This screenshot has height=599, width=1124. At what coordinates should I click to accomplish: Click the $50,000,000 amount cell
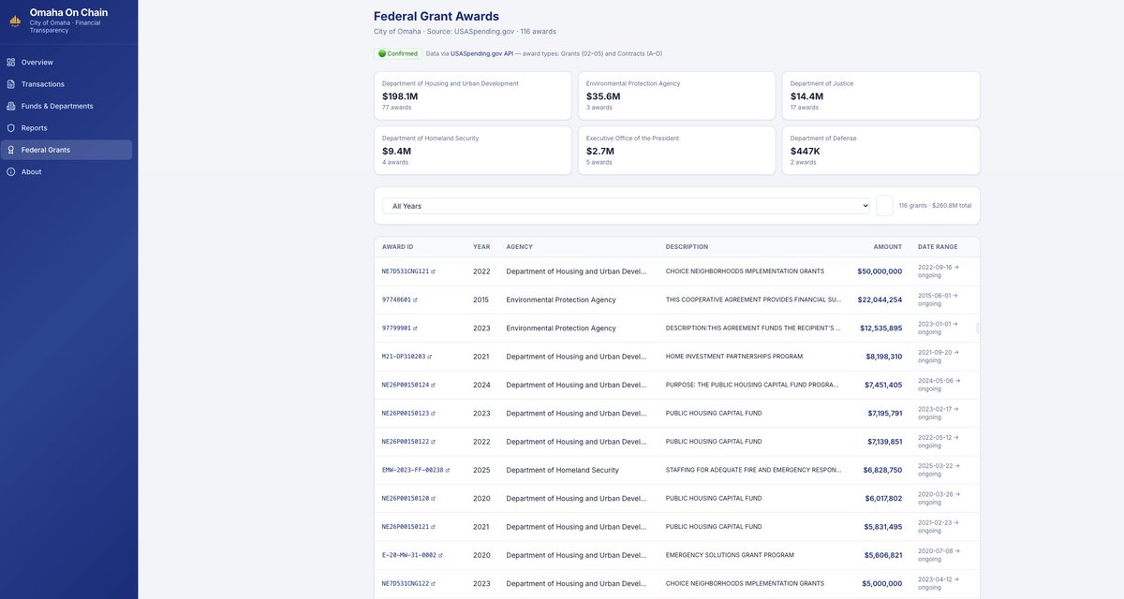click(x=880, y=271)
